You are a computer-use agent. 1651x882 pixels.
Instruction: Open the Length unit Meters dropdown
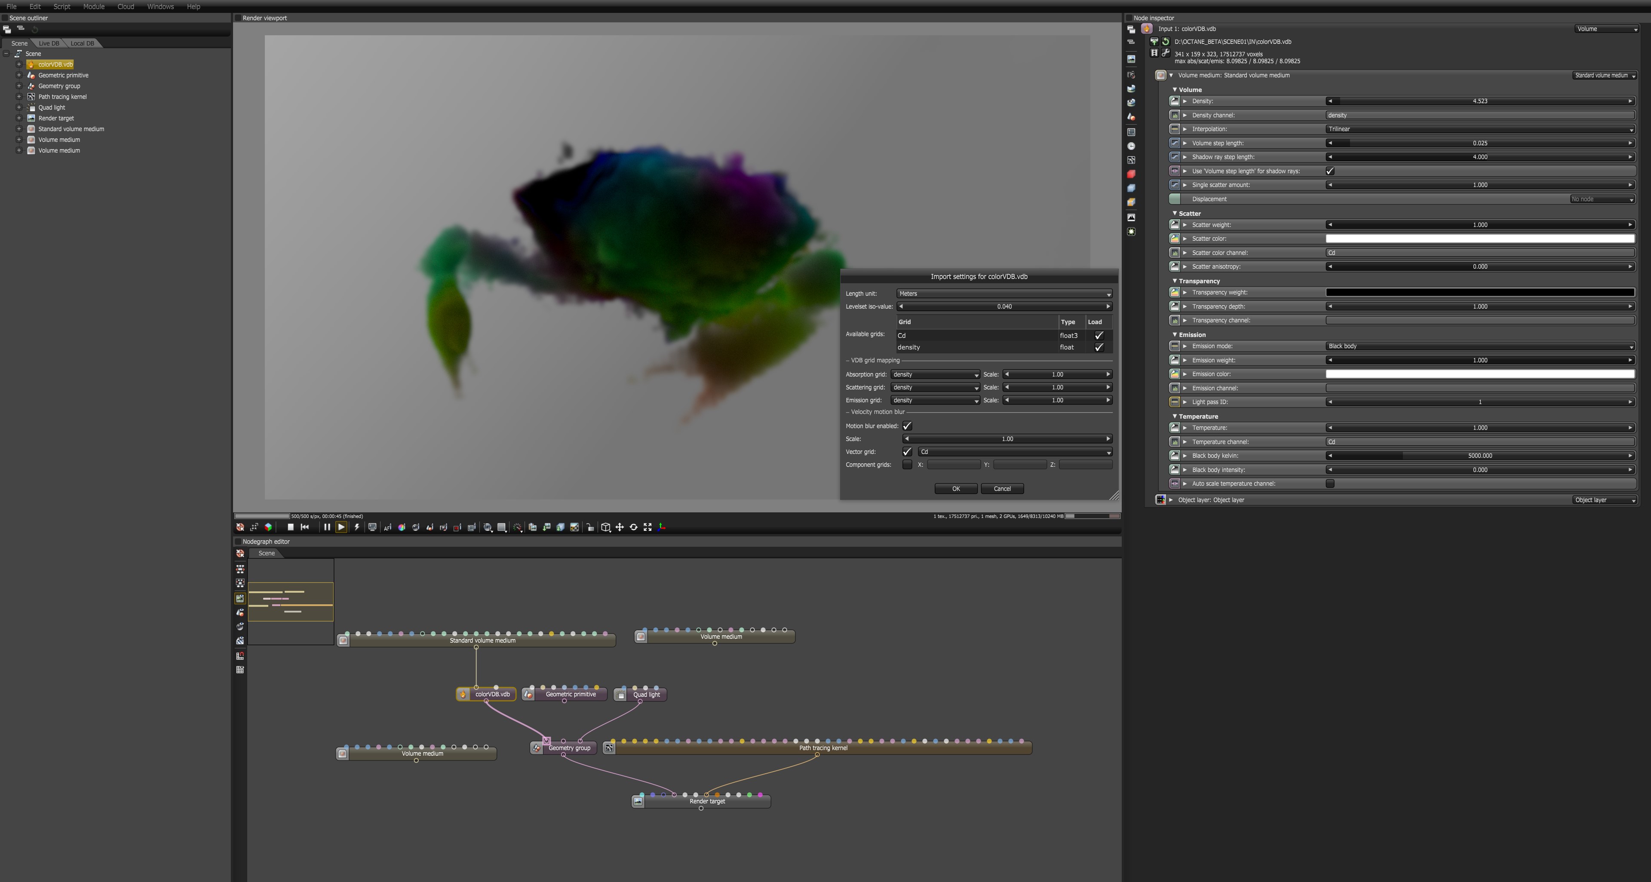(x=1003, y=294)
